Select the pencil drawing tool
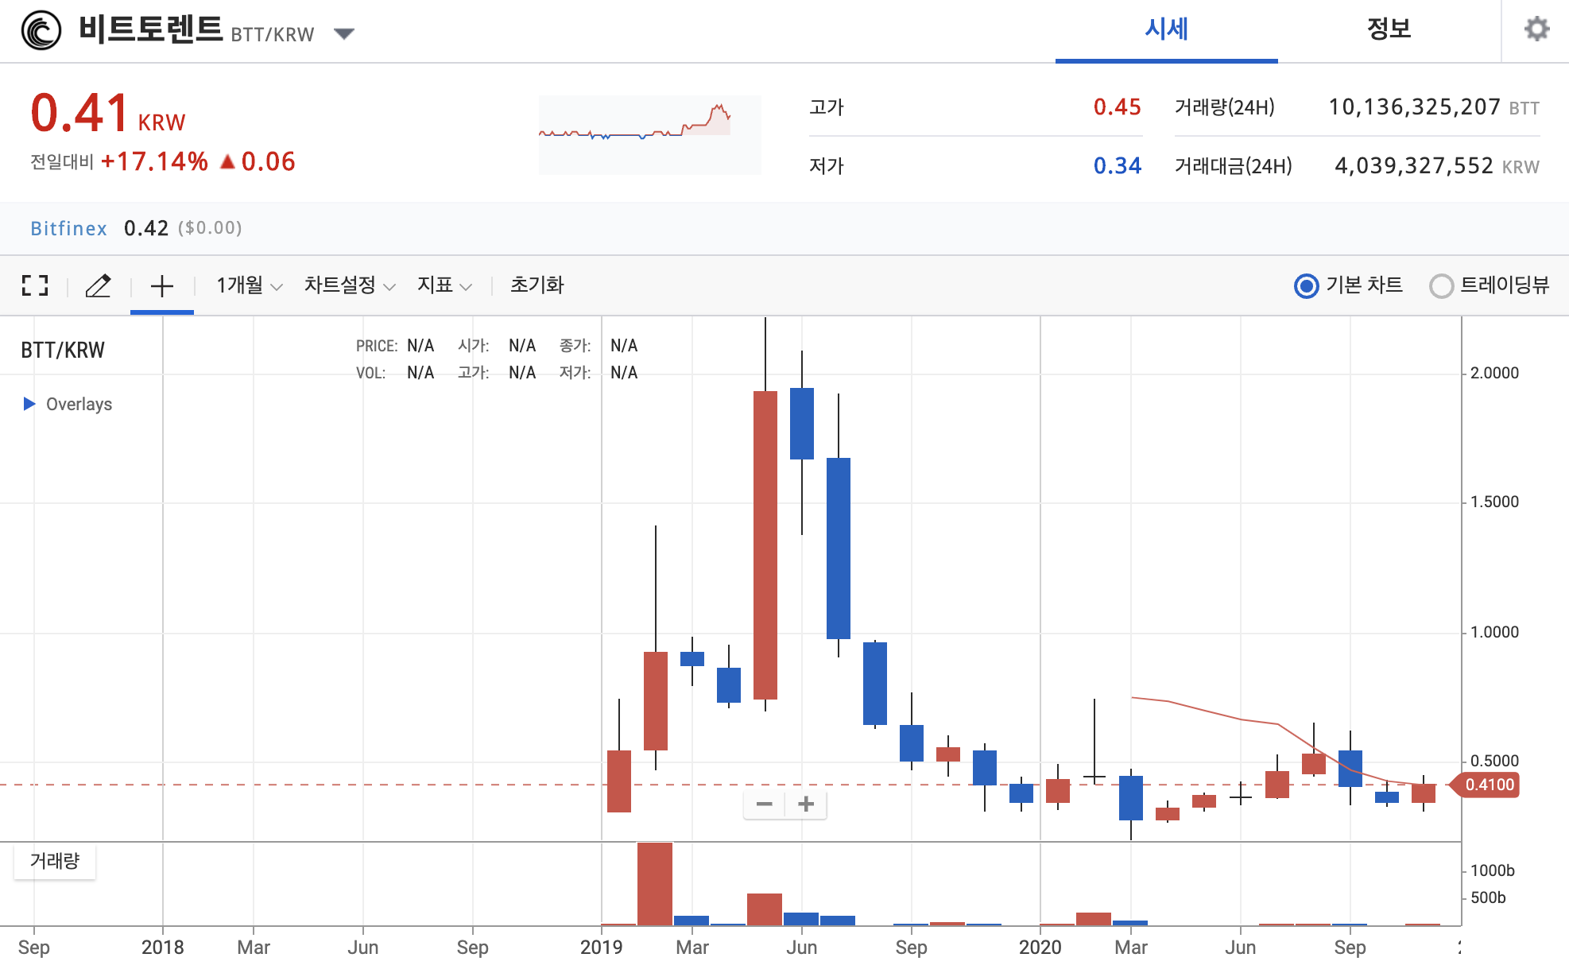 (x=98, y=285)
